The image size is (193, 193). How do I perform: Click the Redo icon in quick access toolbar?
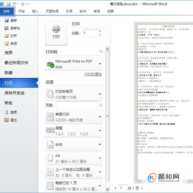[x=23, y=4]
